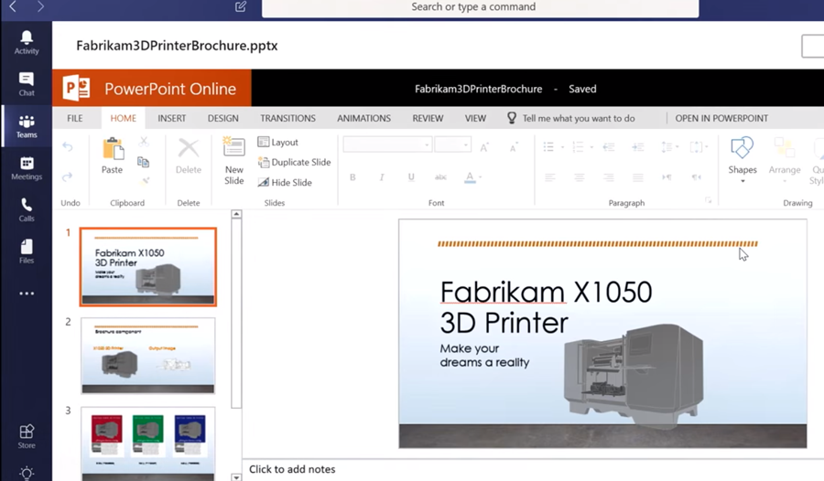The width and height of the screenshot is (824, 481).
Task: Add a New Slide
Action: [x=233, y=161]
